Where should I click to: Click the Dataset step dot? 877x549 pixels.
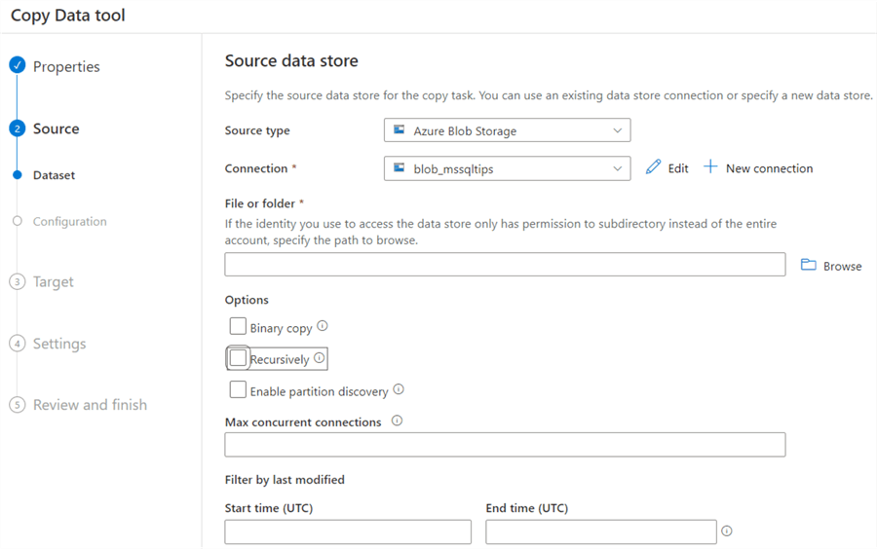[x=18, y=175]
